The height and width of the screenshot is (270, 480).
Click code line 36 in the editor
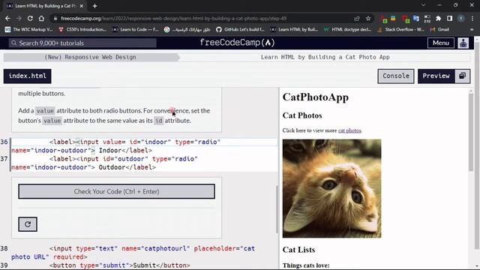click(x=144, y=146)
